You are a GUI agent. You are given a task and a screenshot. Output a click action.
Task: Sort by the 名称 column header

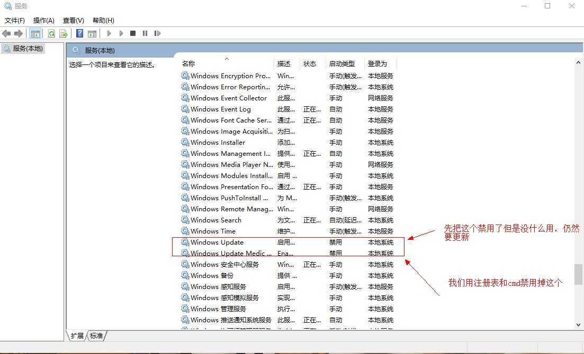[x=188, y=64]
